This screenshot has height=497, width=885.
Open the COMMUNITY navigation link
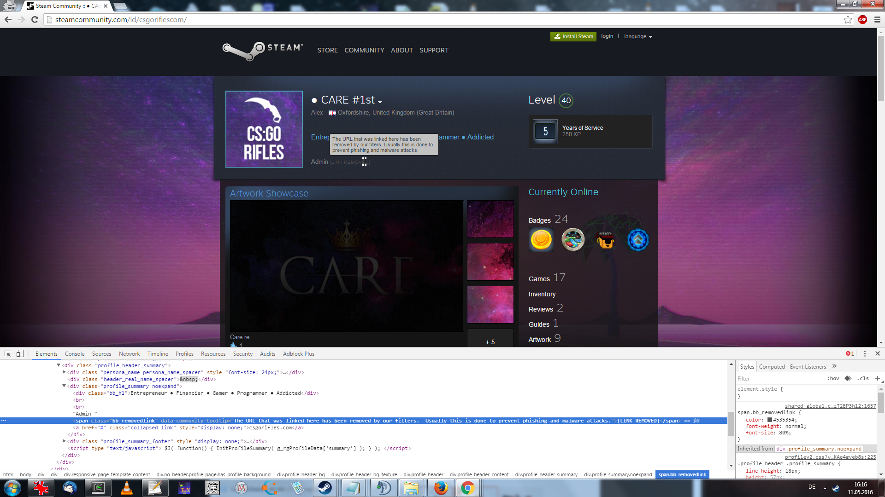(x=364, y=50)
